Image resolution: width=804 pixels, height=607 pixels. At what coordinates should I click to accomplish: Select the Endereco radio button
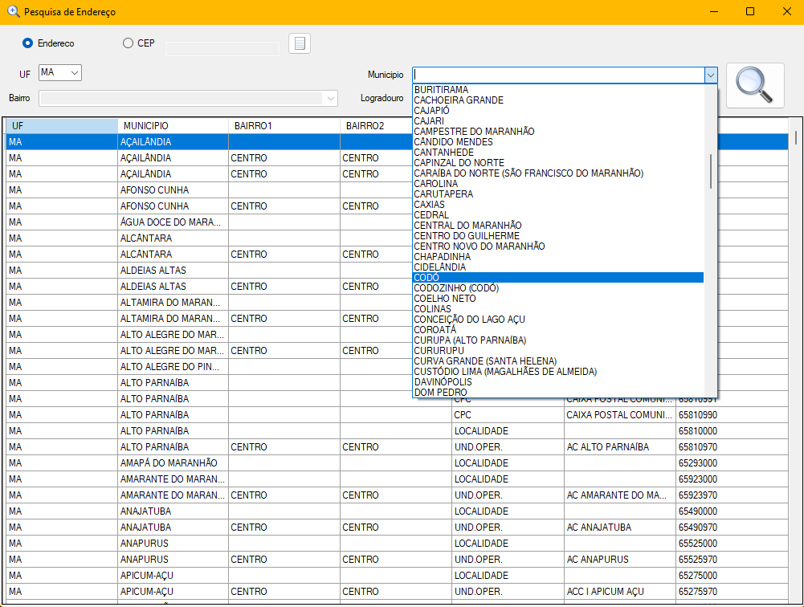click(x=28, y=43)
